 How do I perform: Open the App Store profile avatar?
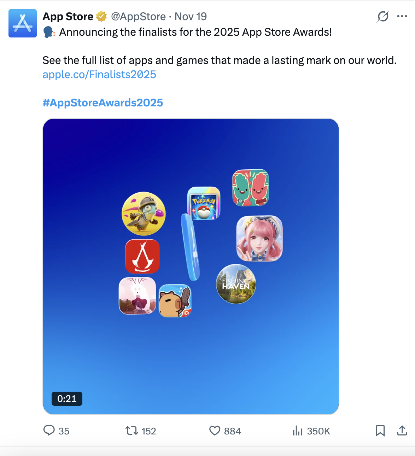click(23, 23)
